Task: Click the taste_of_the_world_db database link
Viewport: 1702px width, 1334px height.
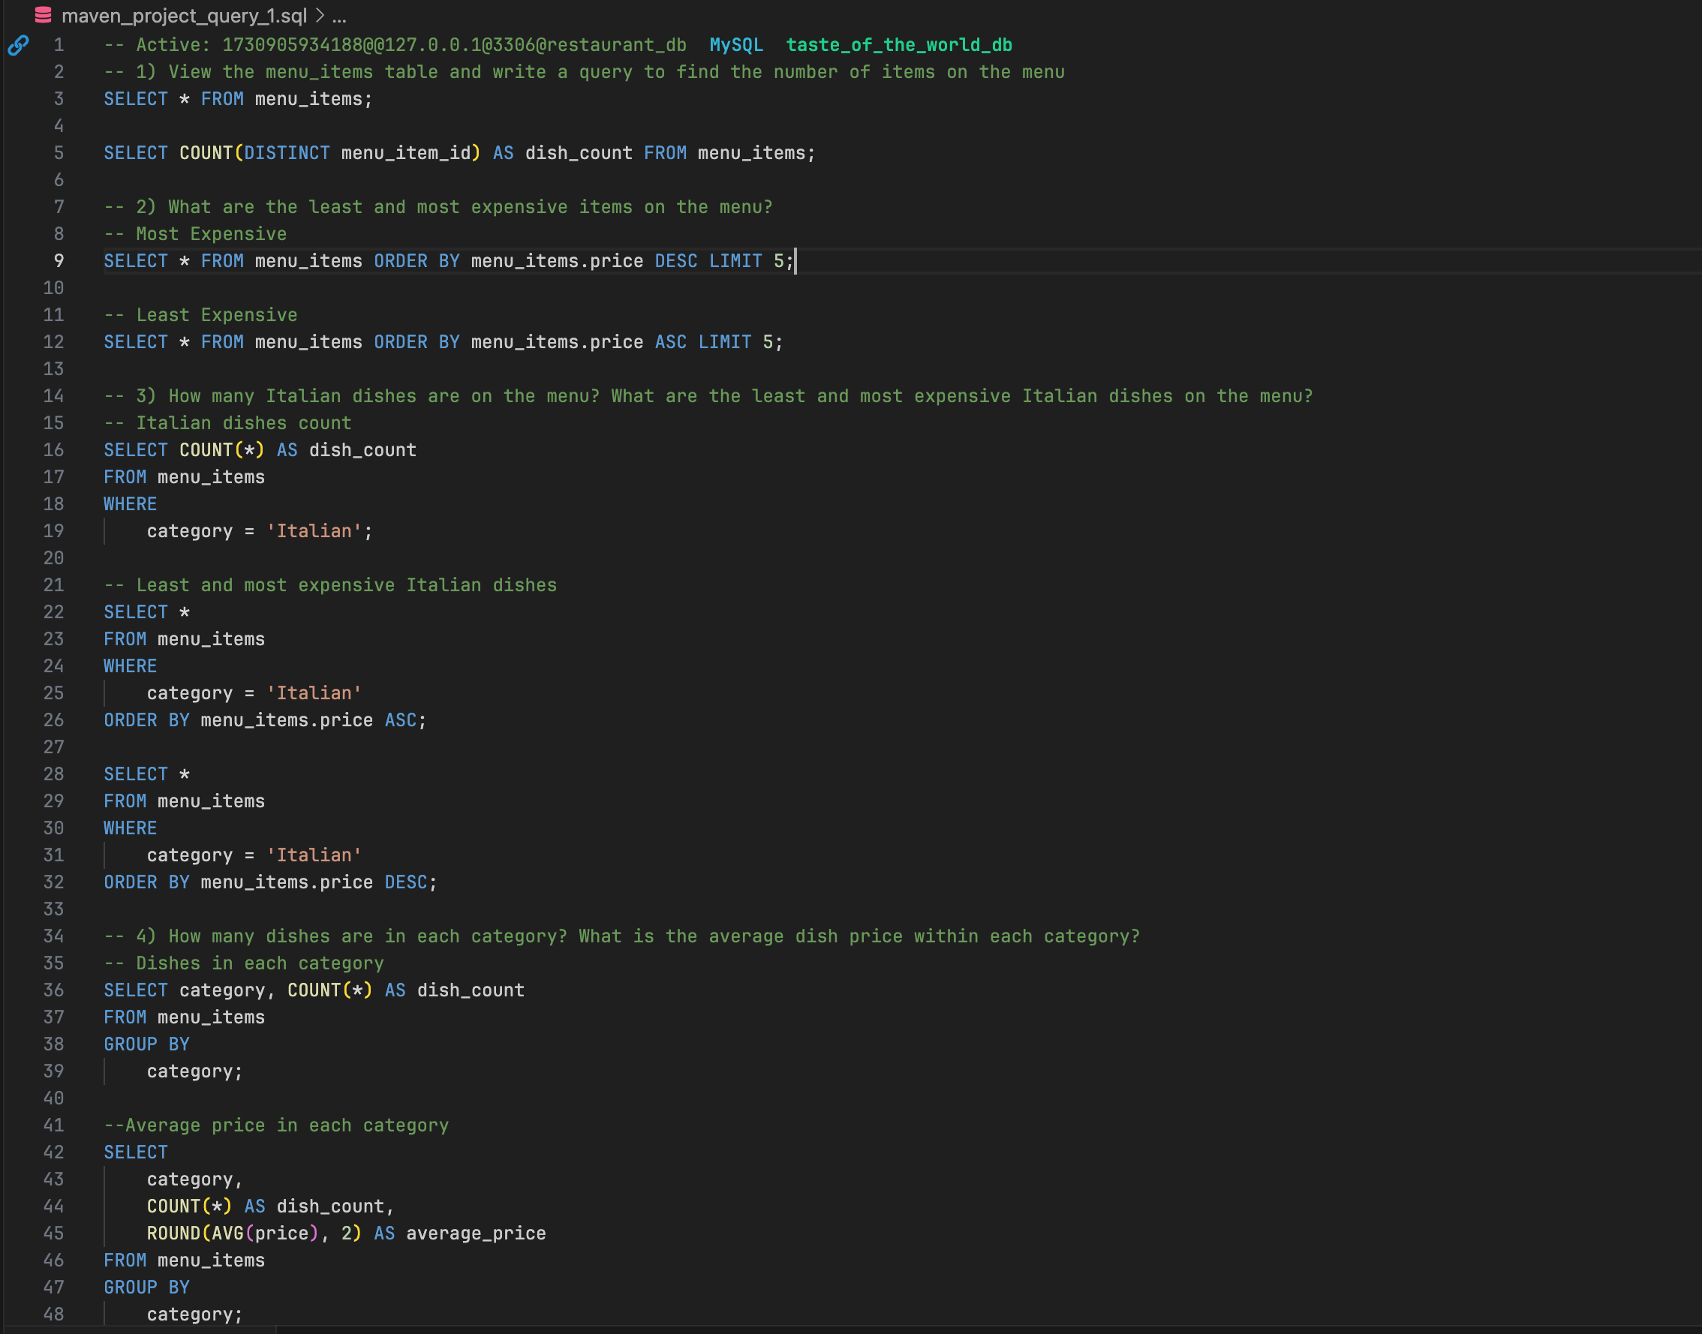Action: pyautogui.click(x=898, y=45)
